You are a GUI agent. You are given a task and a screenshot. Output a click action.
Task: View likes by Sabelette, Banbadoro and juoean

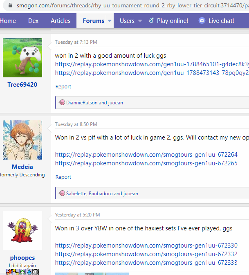point(102,193)
